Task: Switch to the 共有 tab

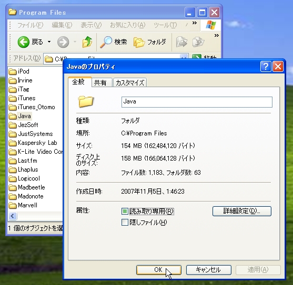Action: pos(102,82)
